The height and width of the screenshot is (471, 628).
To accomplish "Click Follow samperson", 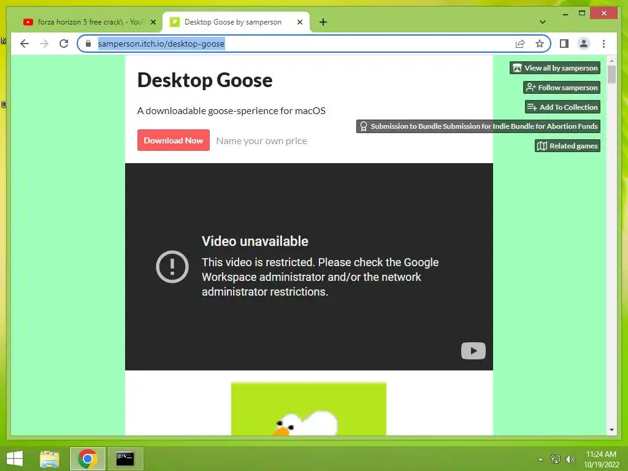I will (562, 87).
